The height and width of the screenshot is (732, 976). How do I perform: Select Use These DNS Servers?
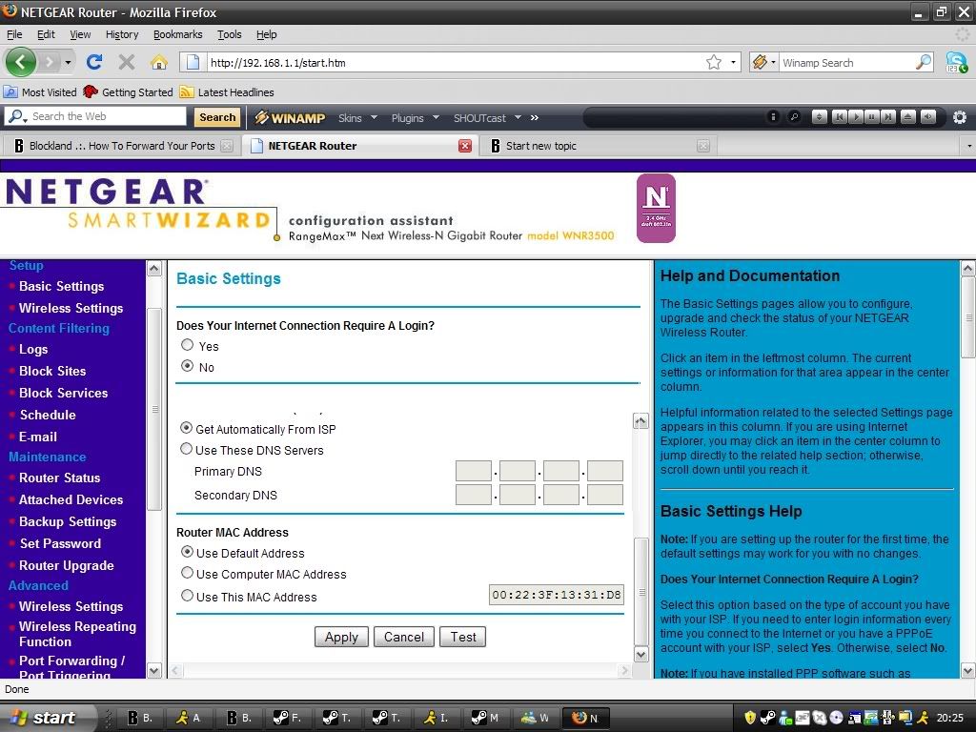(x=186, y=449)
